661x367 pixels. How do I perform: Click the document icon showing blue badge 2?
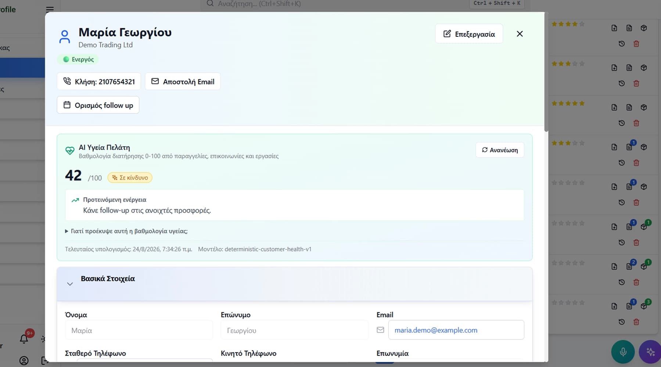click(629, 266)
